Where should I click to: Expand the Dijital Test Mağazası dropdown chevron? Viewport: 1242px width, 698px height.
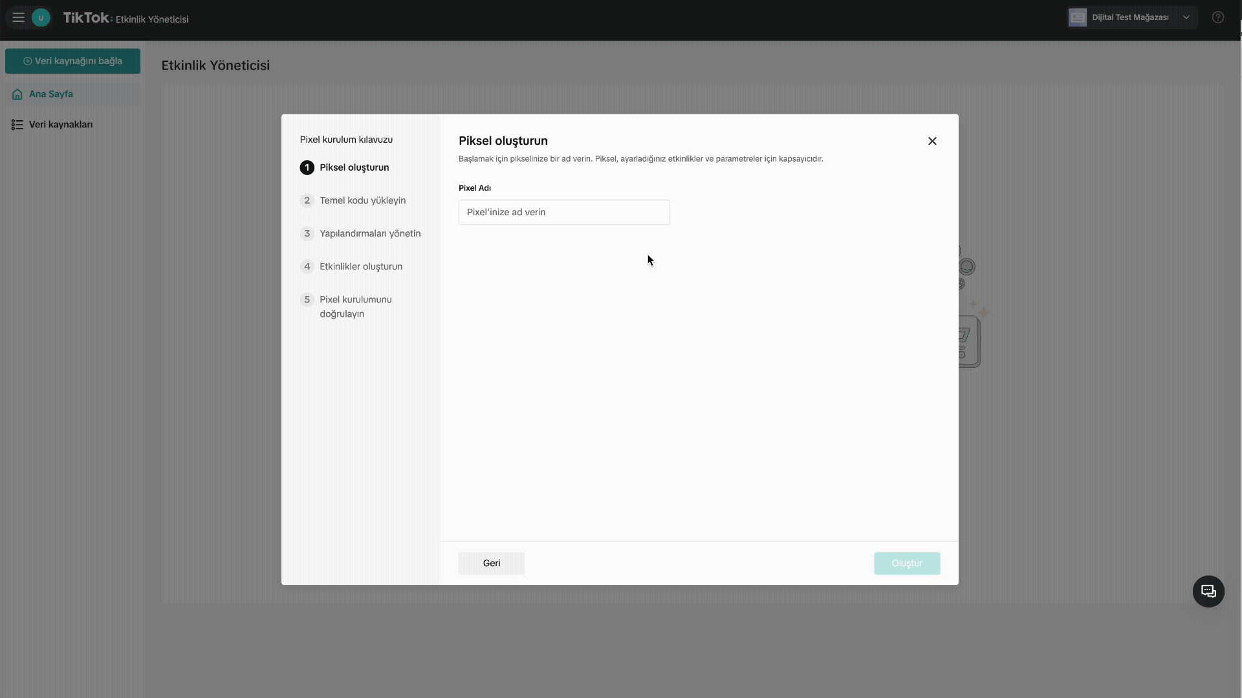click(x=1186, y=17)
